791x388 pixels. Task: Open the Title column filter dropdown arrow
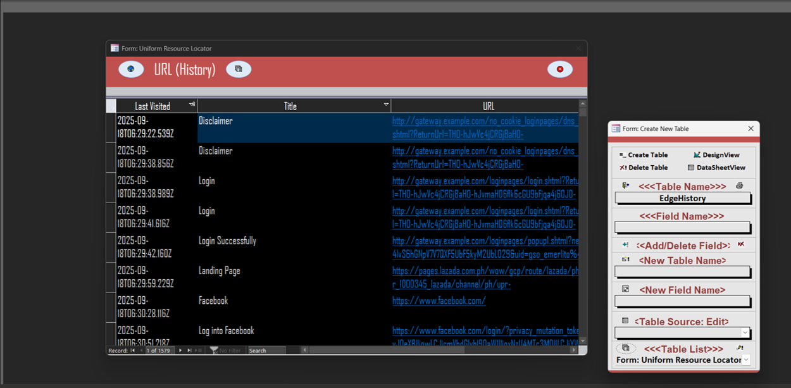pos(386,104)
